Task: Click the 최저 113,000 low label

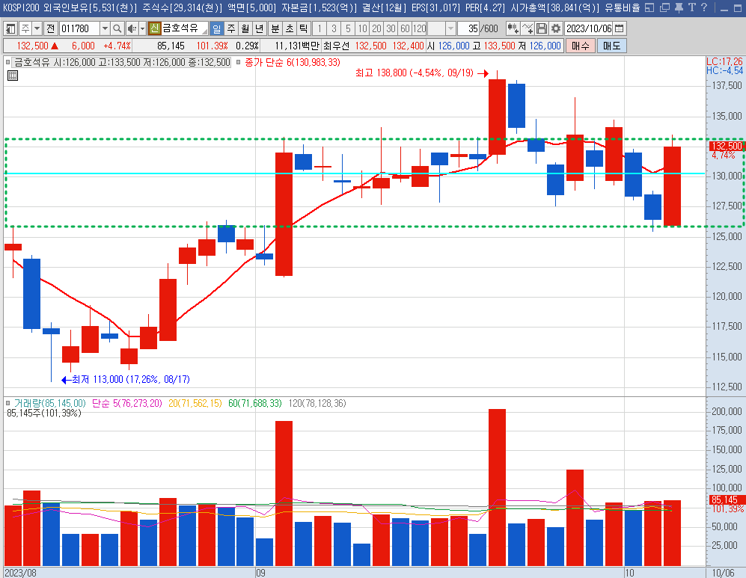Action: (x=131, y=379)
